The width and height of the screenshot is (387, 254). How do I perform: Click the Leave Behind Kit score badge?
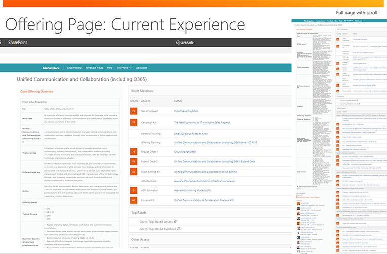pos(134,172)
